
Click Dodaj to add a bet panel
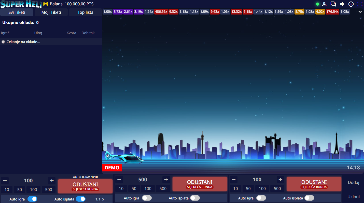point(354,182)
